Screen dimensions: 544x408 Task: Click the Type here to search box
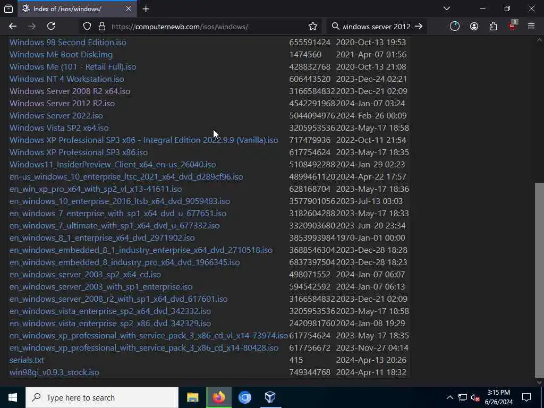(102, 397)
